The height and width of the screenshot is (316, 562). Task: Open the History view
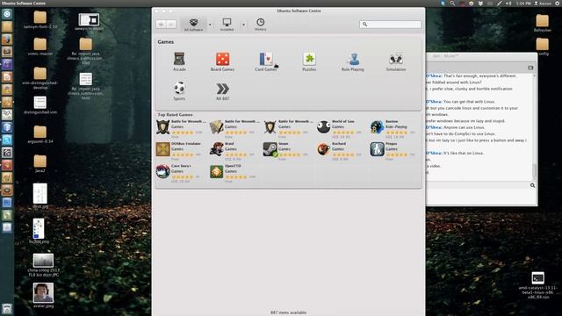(261, 25)
